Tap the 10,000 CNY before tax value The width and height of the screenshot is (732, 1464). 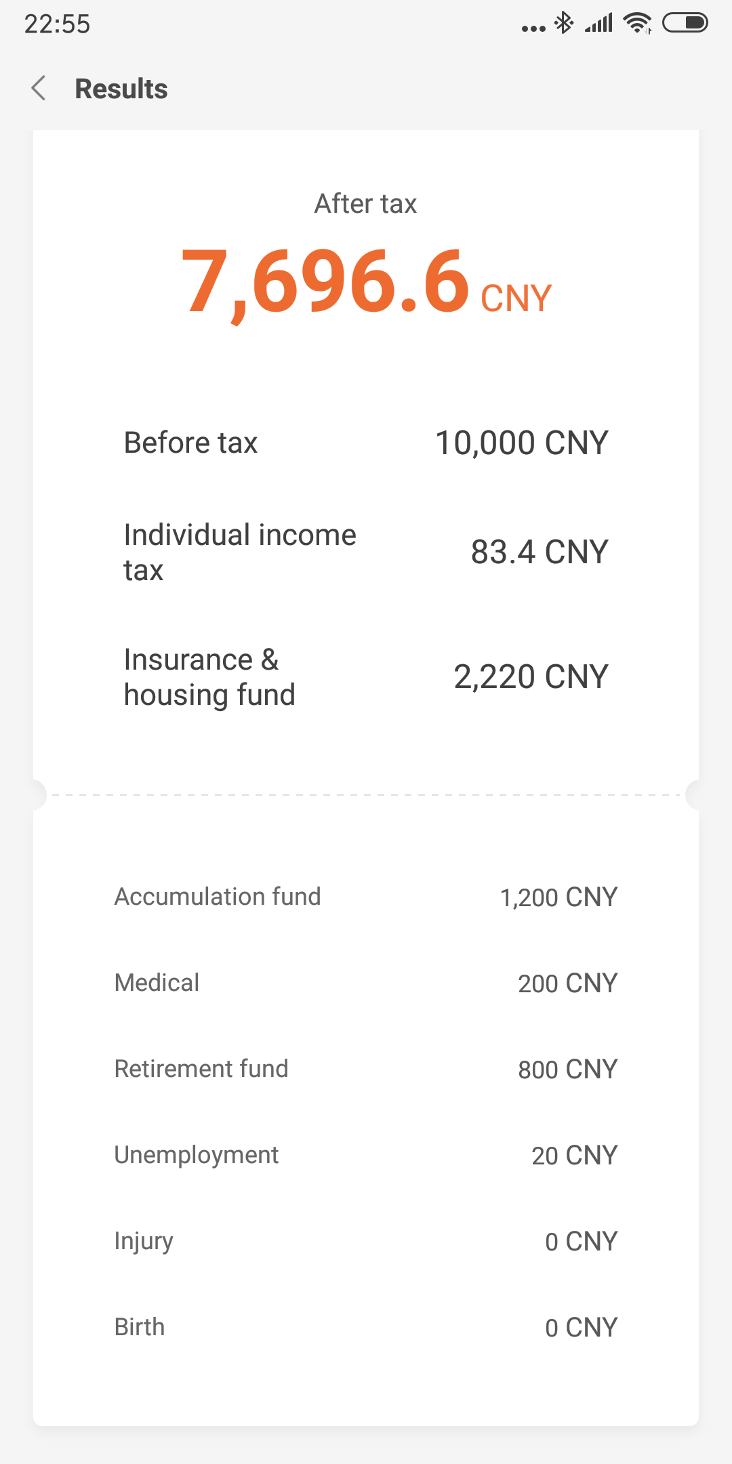click(x=522, y=443)
